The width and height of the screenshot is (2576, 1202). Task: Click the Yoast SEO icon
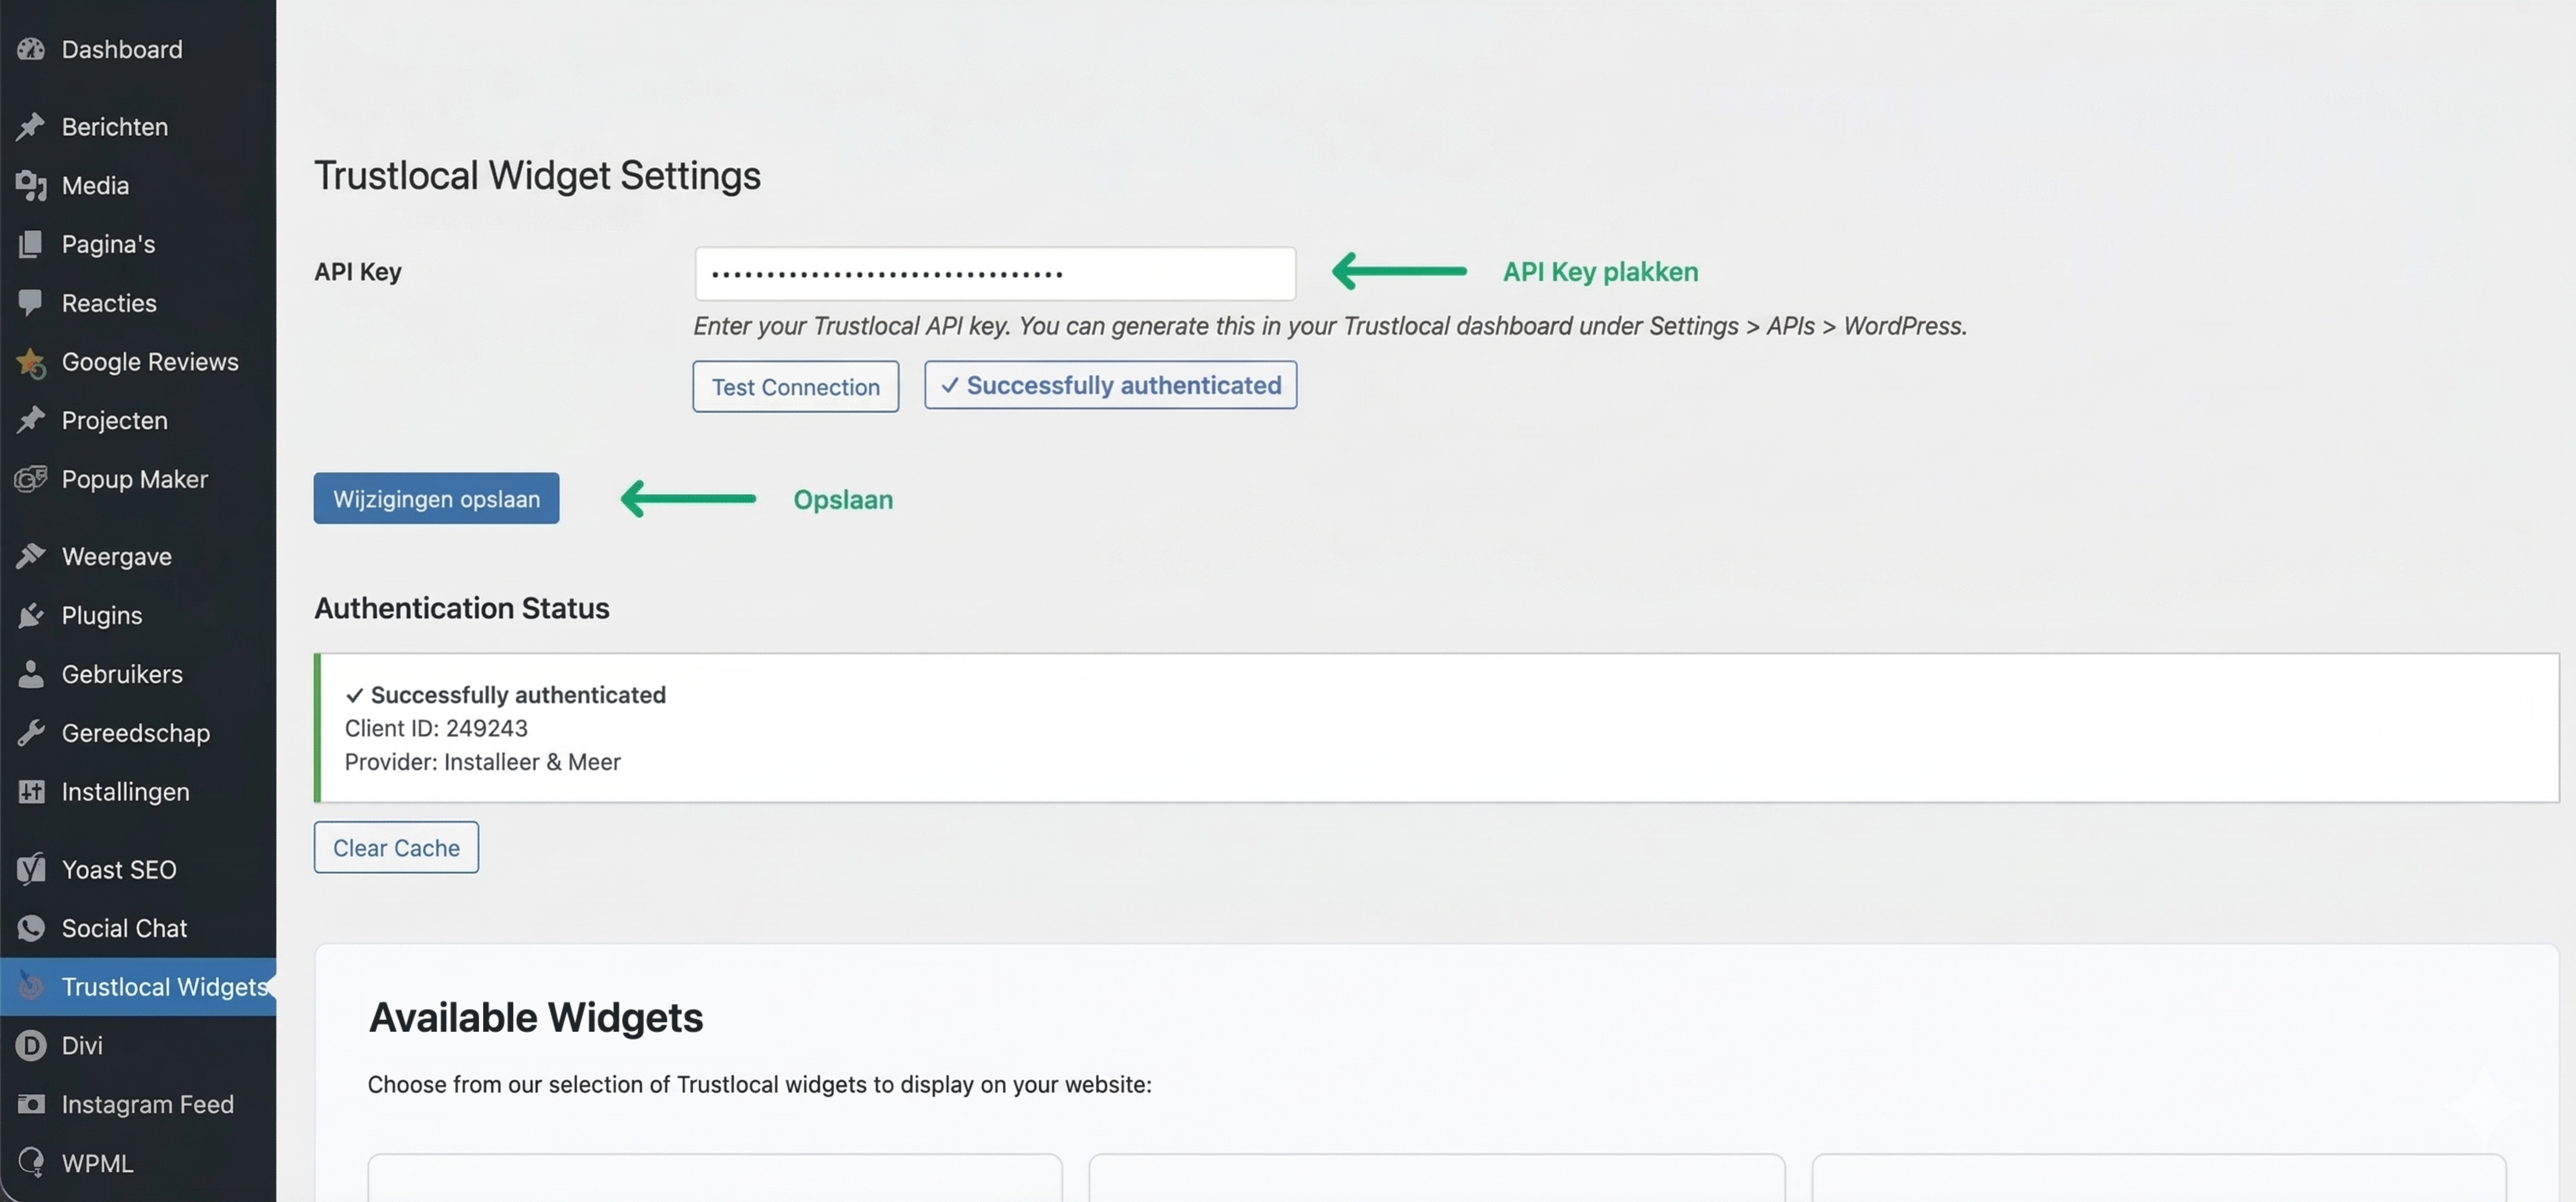coord(31,869)
